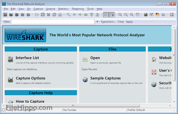Open the interface list toolbar icon
The image size is (178, 114).
click(x=5, y=15)
